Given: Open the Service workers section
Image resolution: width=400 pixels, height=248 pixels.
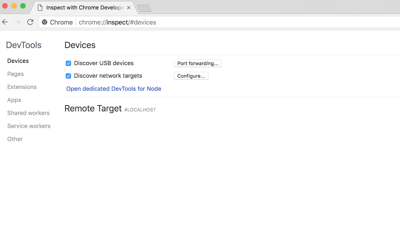Looking at the screenshot, I should pos(29,126).
